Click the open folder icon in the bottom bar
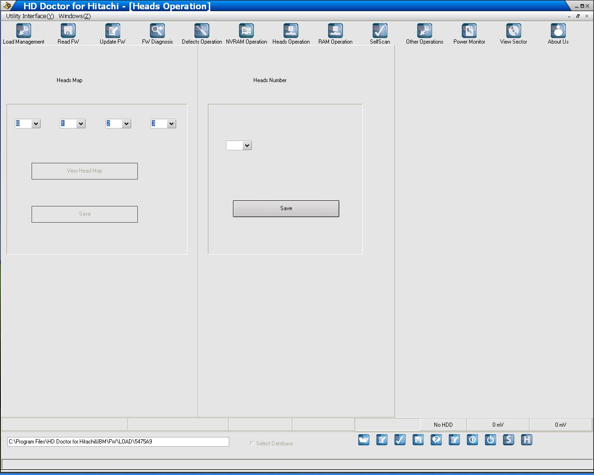 [364, 440]
